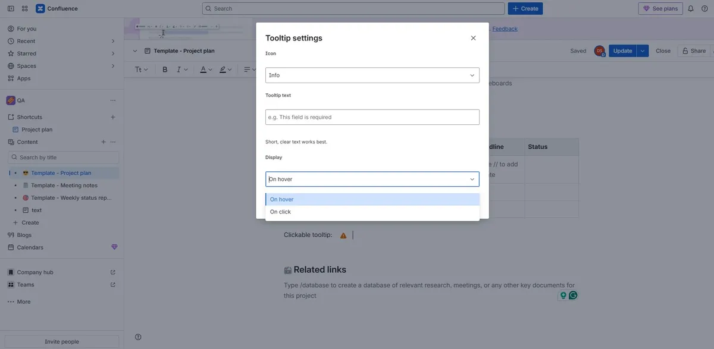
Task: Open Content more options ellipsis
Action: 113,142
